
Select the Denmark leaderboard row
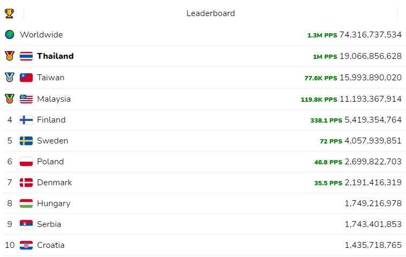coord(203,183)
